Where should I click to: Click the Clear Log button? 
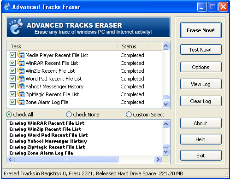(201, 101)
